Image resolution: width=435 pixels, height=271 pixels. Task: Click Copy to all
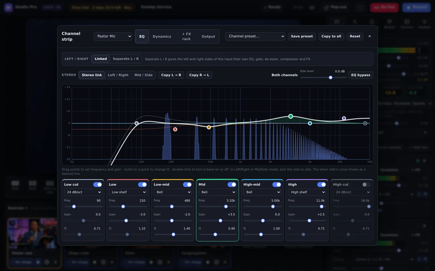point(331,36)
